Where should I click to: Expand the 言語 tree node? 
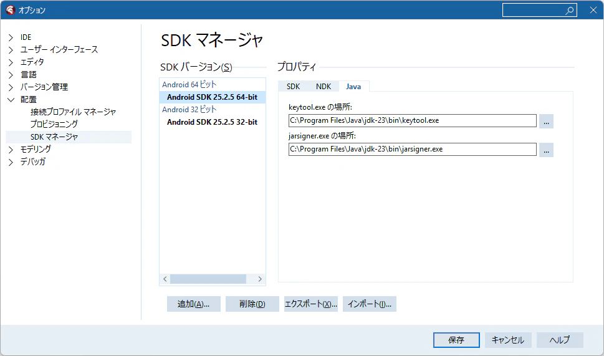point(11,75)
